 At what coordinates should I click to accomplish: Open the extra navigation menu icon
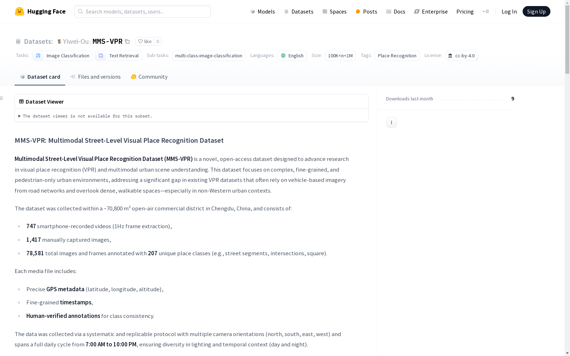tap(486, 11)
